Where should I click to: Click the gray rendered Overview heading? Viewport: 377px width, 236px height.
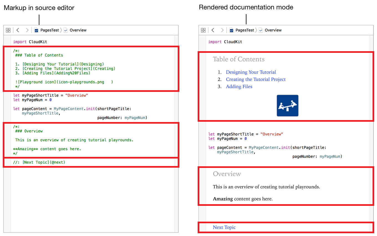[x=227, y=174]
